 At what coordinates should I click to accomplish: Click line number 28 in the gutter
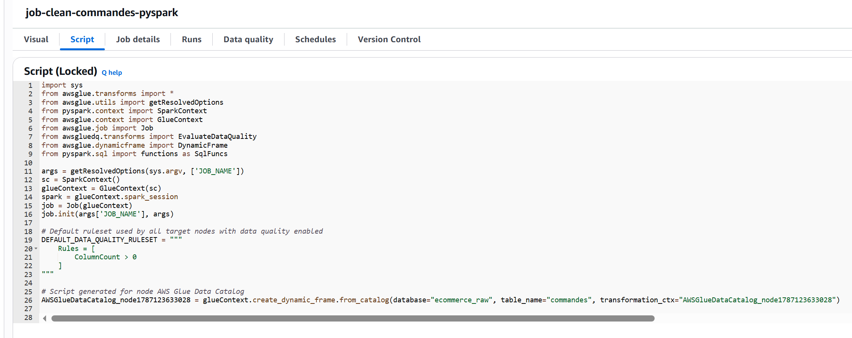click(x=28, y=317)
